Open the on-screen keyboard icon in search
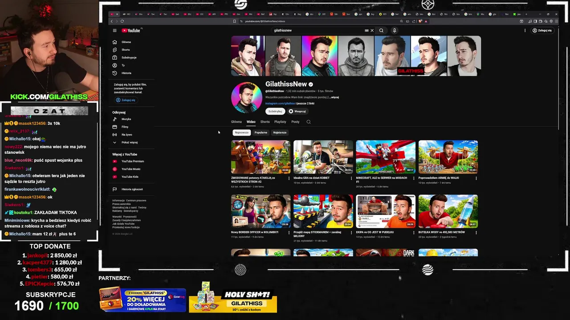 (367, 31)
